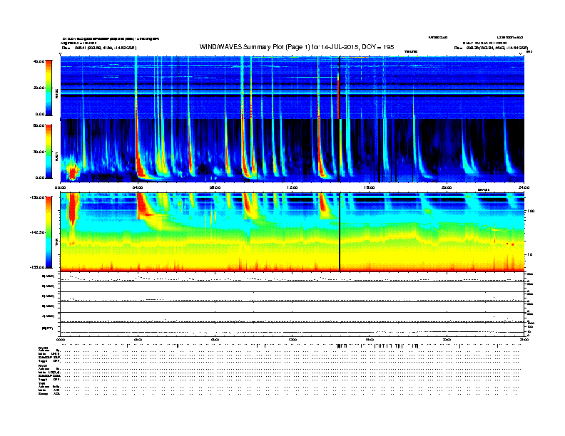Screen dimensions: 565x436
Task: Select the 40.00 color scale label
Action: pos(39,61)
